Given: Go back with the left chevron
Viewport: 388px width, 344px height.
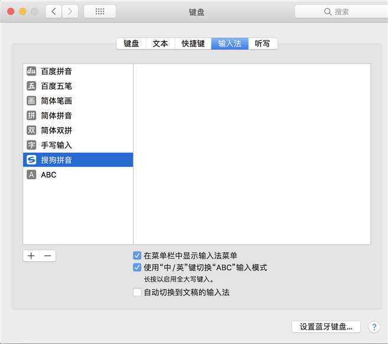Looking at the screenshot, I should (x=54, y=11).
